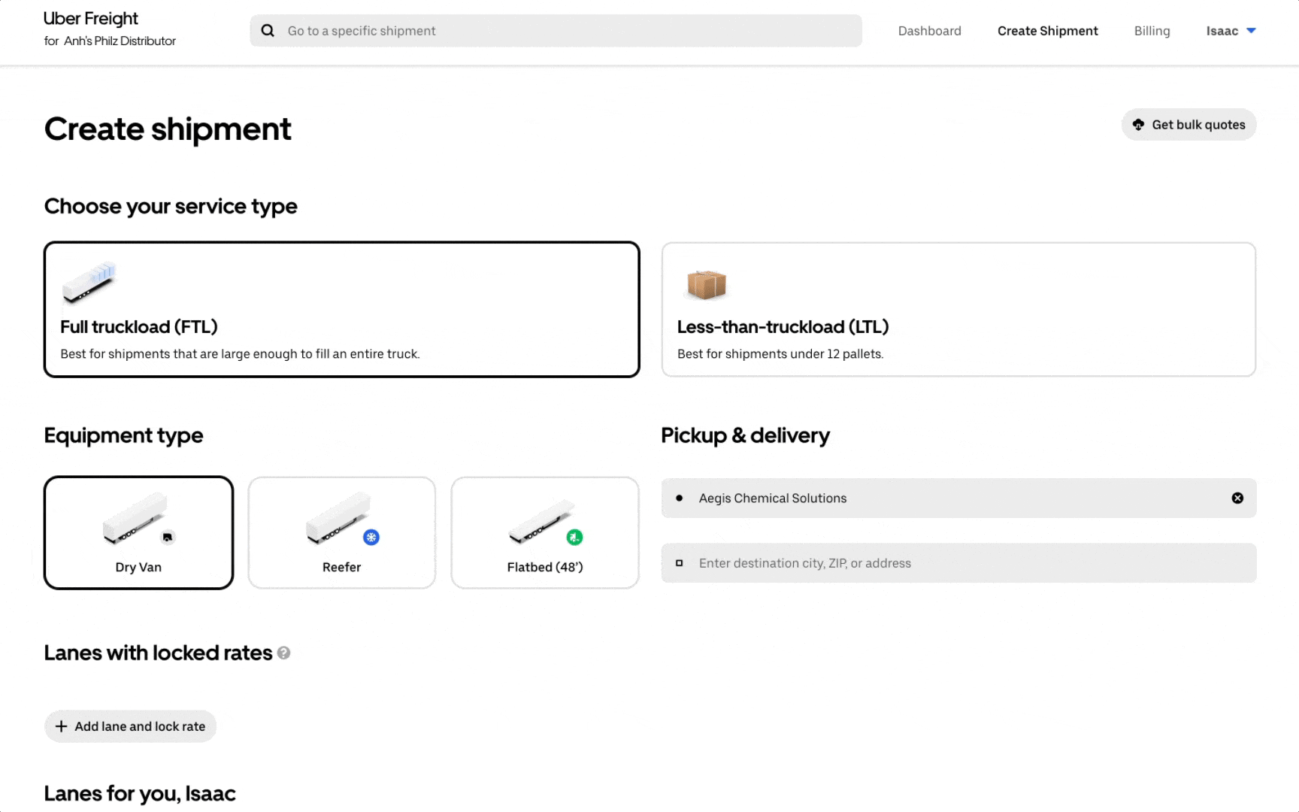Image resolution: width=1299 pixels, height=812 pixels.
Task: Click the Get bulk quotes button
Action: click(x=1188, y=125)
